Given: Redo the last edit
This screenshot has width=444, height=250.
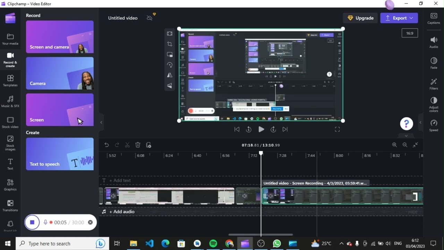Looking at the screenshot, I should click(117, 145).
